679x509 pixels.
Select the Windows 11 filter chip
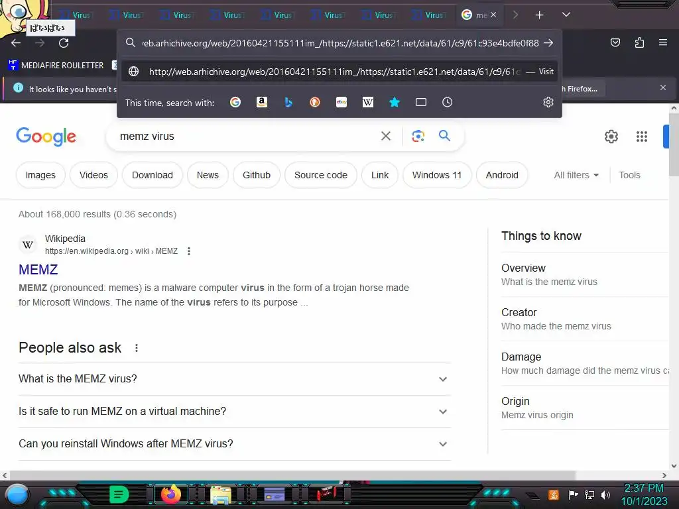click(437, 175)
